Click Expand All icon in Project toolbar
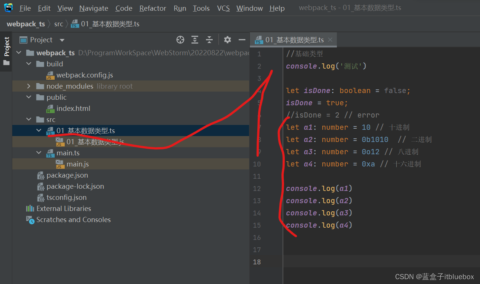Screen dimensions: 480x284 [x=195, y=40]
